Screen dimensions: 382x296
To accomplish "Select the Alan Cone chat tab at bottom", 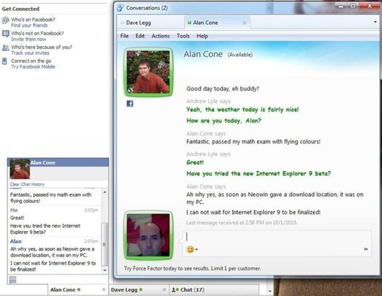I will click(78, 290).
